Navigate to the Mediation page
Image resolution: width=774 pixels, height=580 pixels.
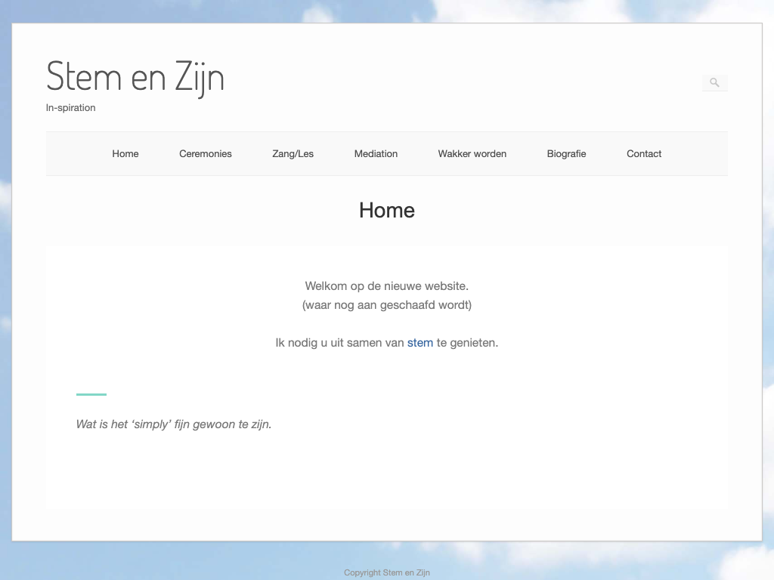(376, 154)
